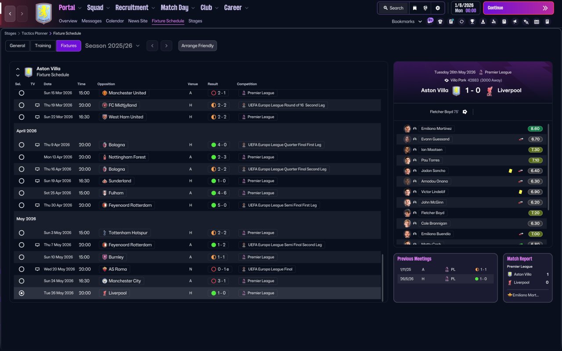Open the Portal dropdown menu
Screen dimensions: 562x351
click(70, 7)
